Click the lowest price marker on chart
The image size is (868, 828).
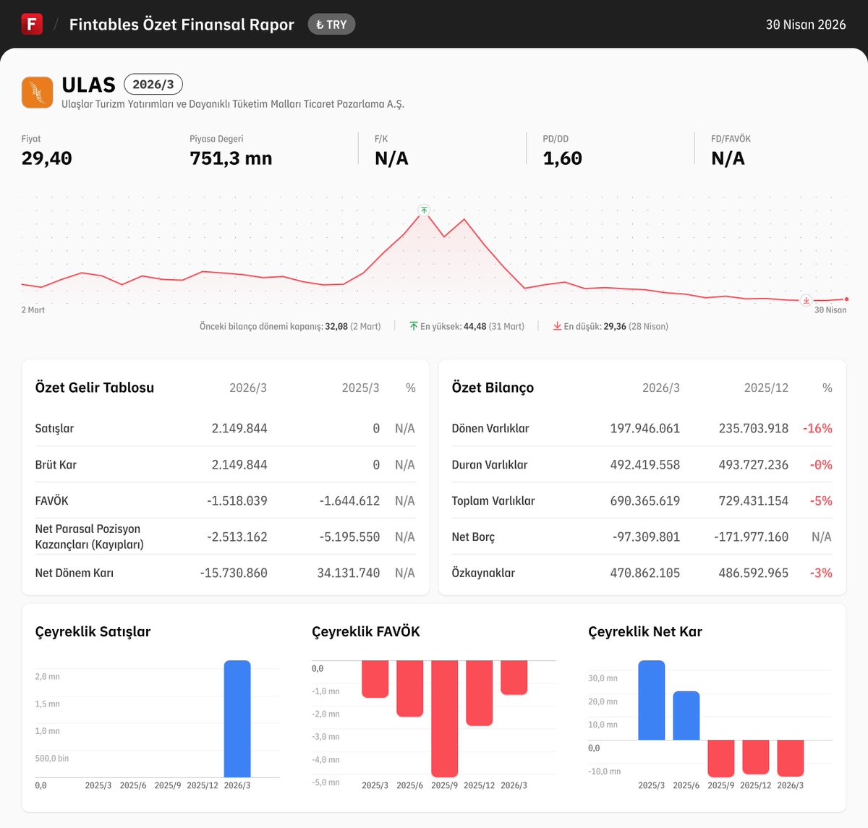click(x=806, y=300)
